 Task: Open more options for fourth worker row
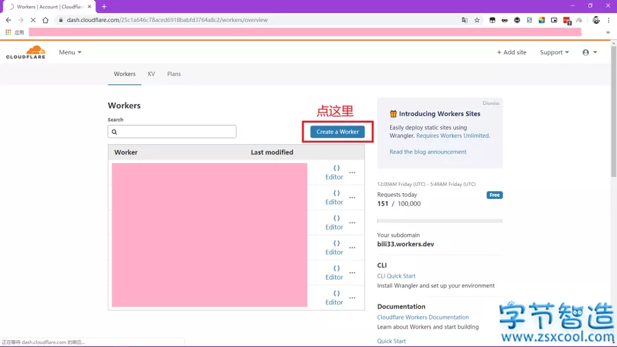[352, 248]
